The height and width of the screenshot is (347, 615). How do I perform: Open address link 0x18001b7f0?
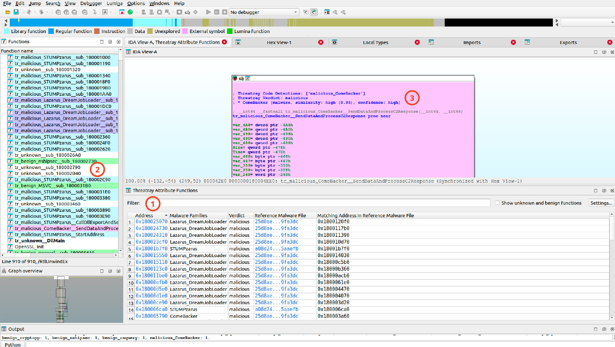pyautogui.click(x=151, y=248)
